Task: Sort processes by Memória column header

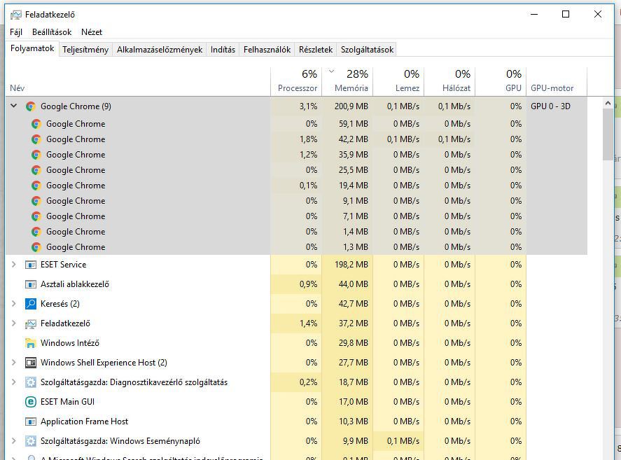Action: point(351,88)
